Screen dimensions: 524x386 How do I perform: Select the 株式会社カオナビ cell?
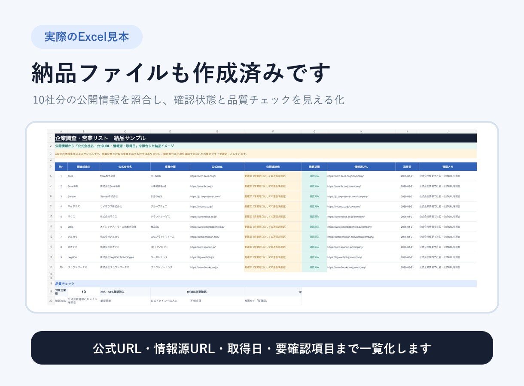pos(125,247)
